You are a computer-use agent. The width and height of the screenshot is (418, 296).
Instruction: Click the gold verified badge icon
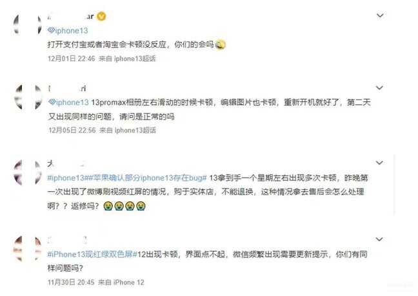(101, 17)
